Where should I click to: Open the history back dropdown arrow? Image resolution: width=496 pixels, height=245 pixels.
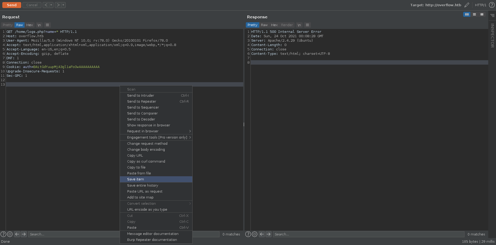pos(51,5)
